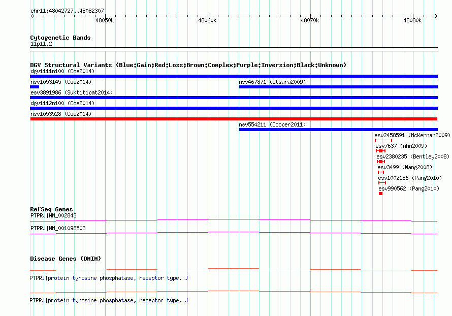
Task: Open the nsv554211 (Cooper2011) variant label
Action: (x=272, y=124)
